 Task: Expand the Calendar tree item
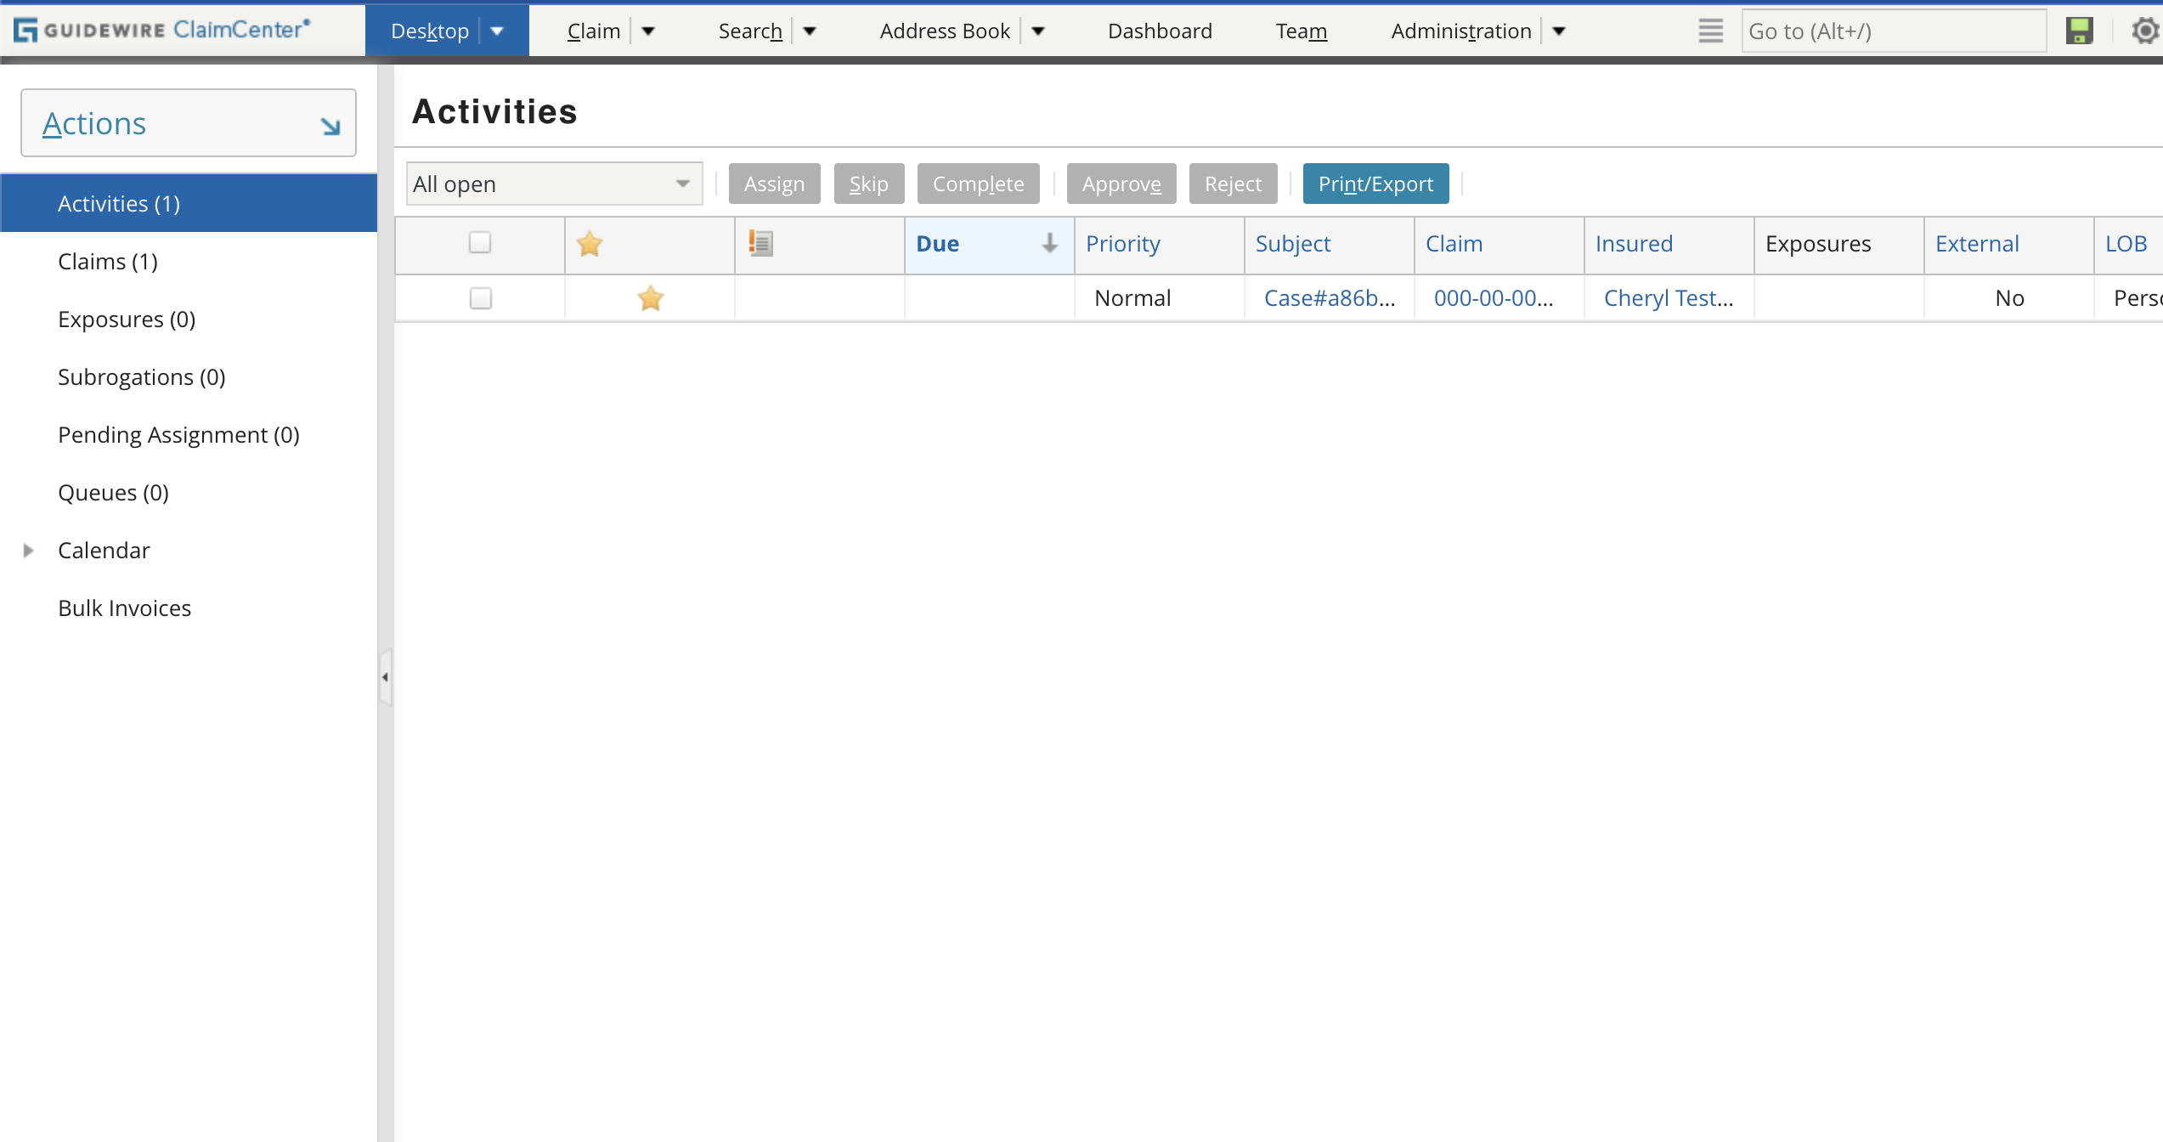click(x=28, y=550)
